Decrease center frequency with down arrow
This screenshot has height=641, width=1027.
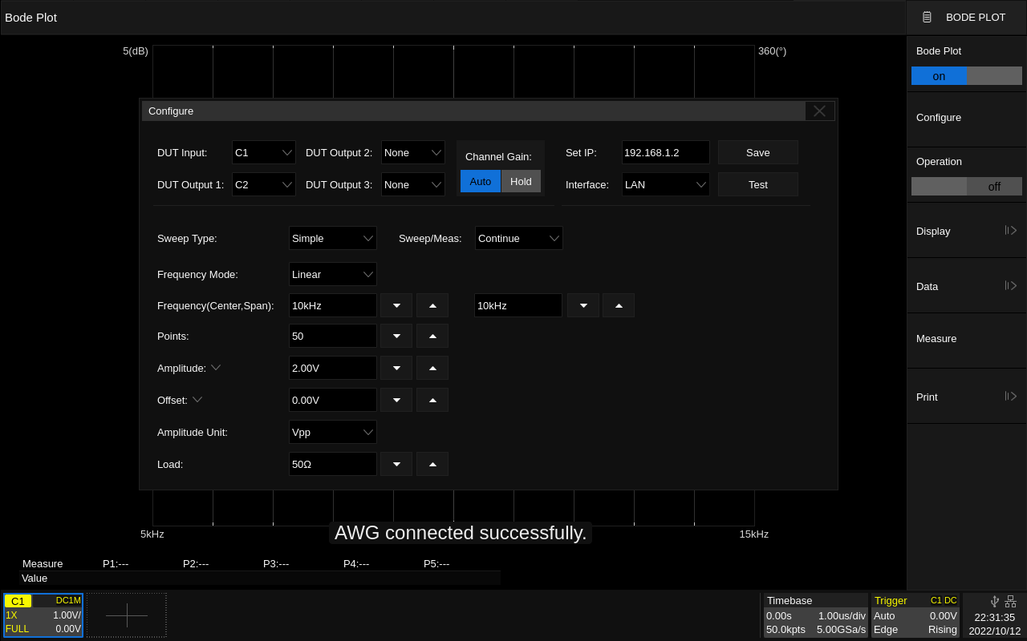pos(396,305)
